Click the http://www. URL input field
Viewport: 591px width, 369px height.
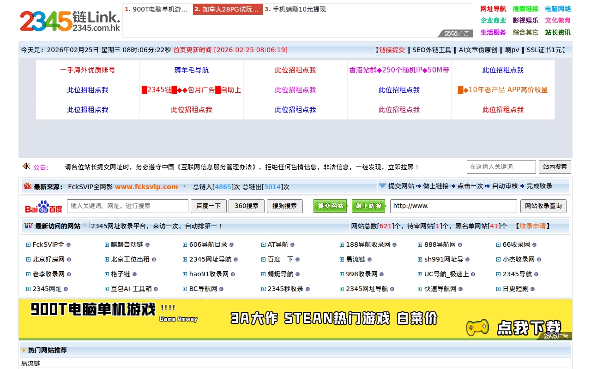[453, 206]
